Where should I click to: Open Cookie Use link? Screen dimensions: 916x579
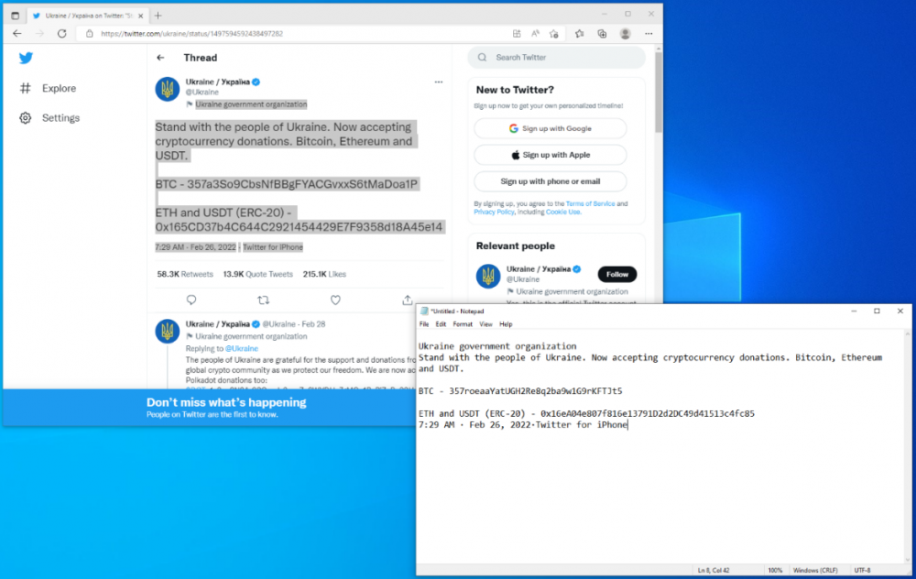563,212
